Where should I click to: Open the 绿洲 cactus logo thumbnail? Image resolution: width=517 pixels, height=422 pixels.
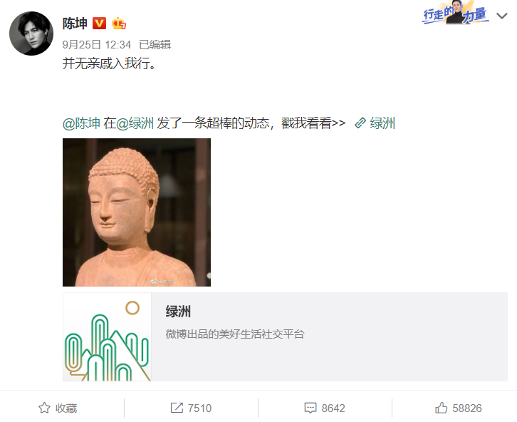tap(107, 336)
